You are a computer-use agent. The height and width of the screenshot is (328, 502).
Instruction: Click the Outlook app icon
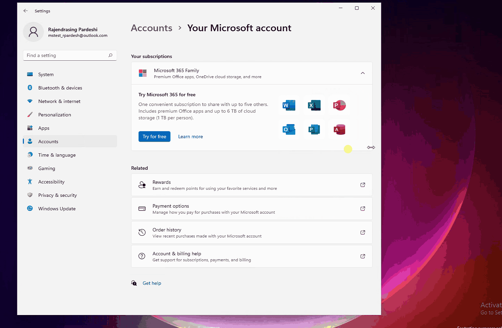click(289, 129)
